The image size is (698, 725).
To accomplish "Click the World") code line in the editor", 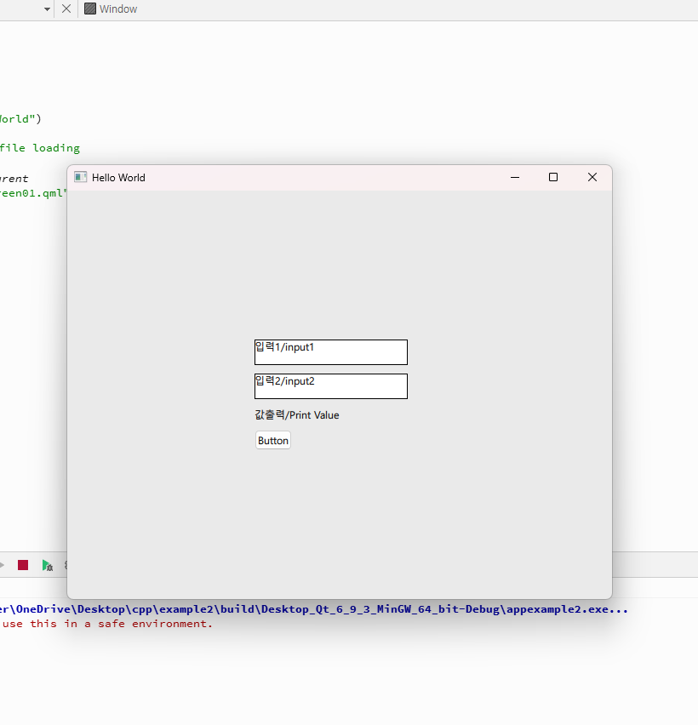I will pos(20,119).
